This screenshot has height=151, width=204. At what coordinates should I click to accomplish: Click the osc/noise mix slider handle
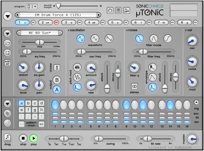(x=40, y=42)
